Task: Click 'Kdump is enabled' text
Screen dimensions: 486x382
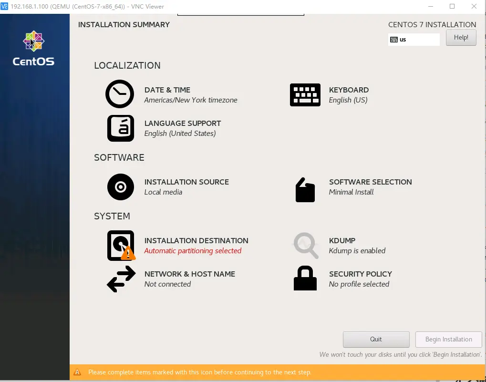Action: [x=357, y=251]
